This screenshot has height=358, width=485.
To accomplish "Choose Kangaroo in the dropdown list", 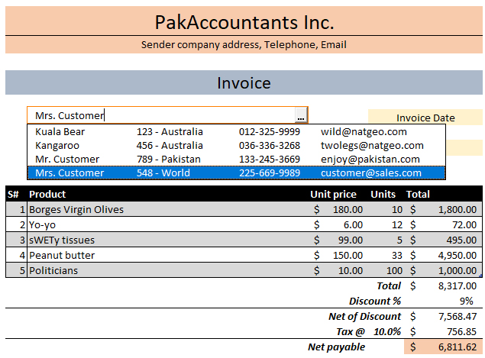I will 236,145.
